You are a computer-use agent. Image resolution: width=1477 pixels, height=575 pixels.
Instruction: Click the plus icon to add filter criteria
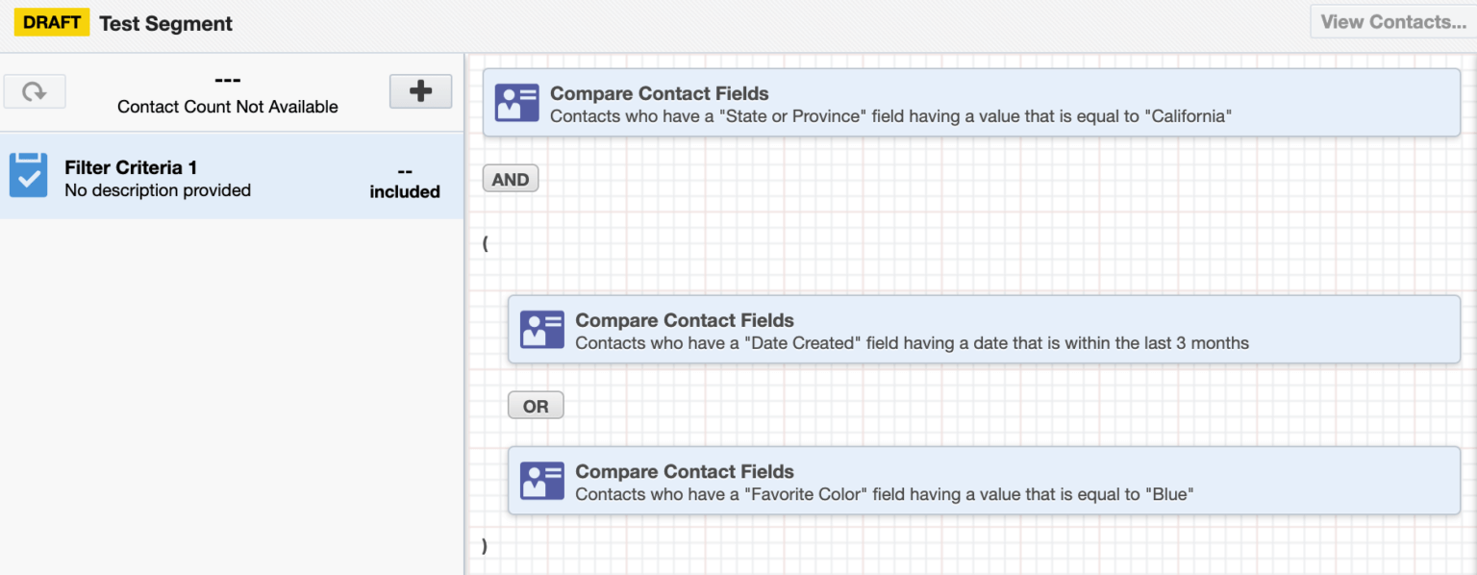[x=420, y=90]
